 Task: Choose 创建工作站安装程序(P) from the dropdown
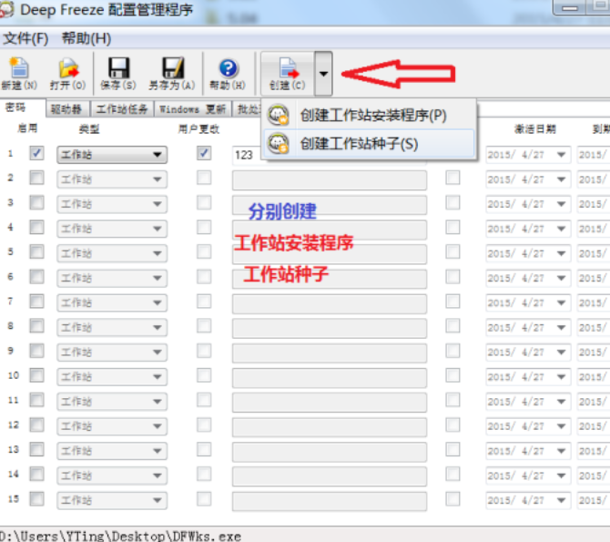(x=373, y=116)
